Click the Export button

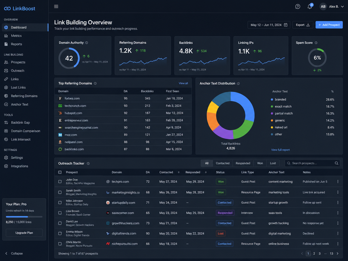tap(303, 25)
